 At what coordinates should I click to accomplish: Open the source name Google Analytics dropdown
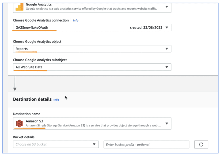click(x=92, y=7)
